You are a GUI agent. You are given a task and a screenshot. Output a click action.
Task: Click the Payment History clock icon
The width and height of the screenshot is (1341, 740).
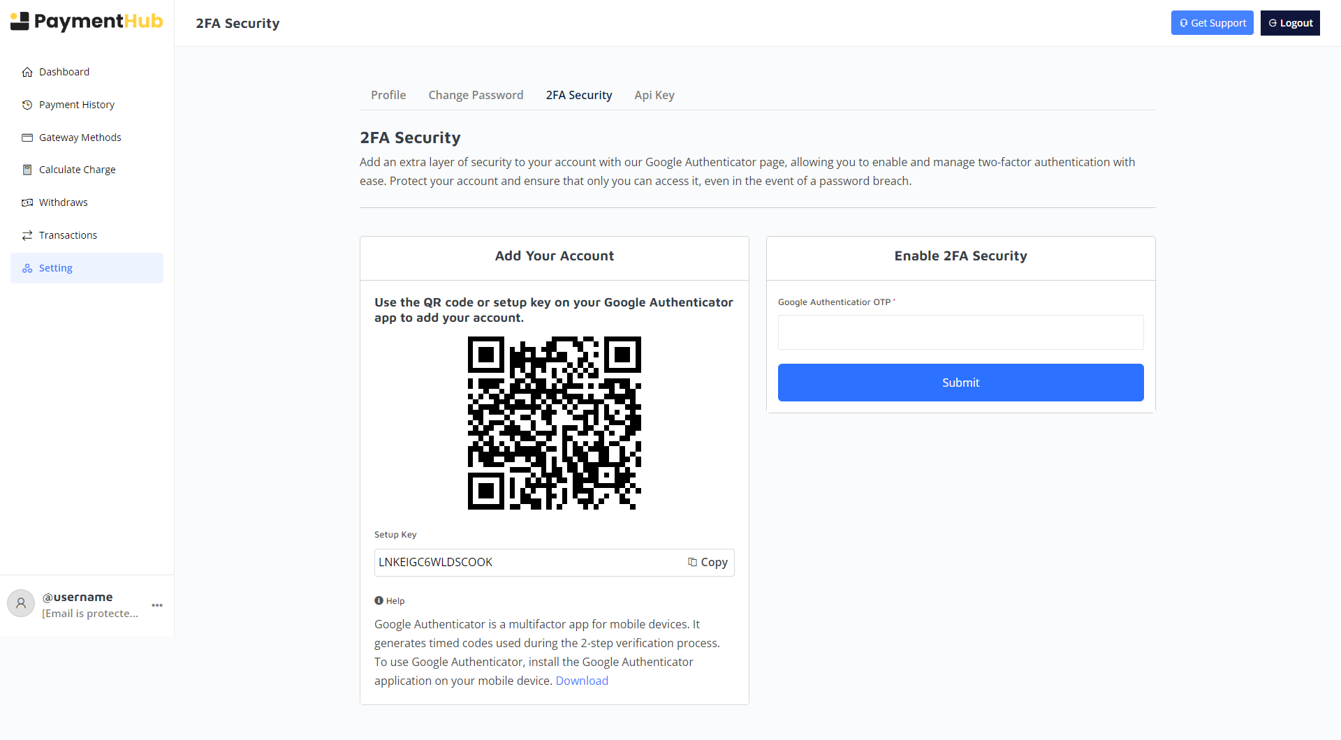(27, 105)
